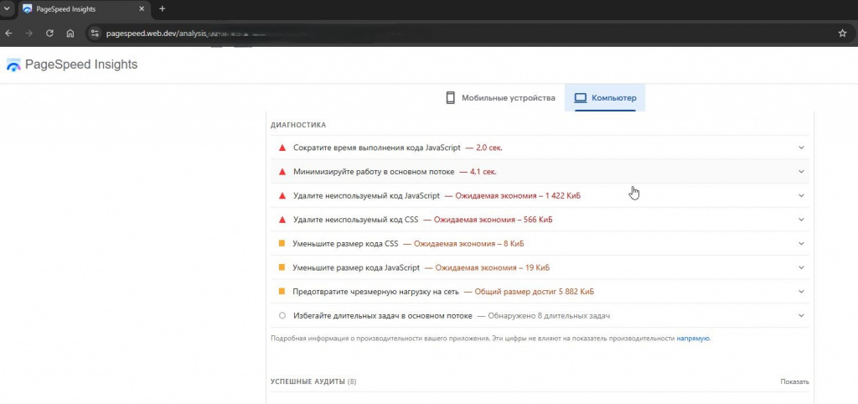Click Ожидаемая экономия – 566 КиБ
The height and width of the screenshot is (404, 858).
493,220
